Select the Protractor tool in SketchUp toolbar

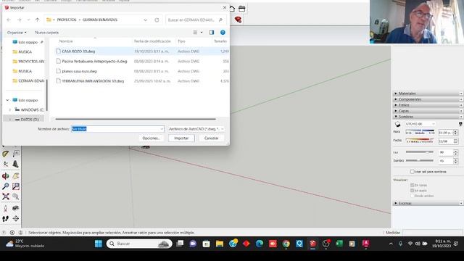coord(6,154)
